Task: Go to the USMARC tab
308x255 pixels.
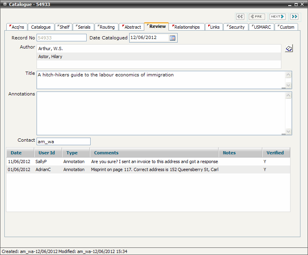Action: click(x=262, y=27)
